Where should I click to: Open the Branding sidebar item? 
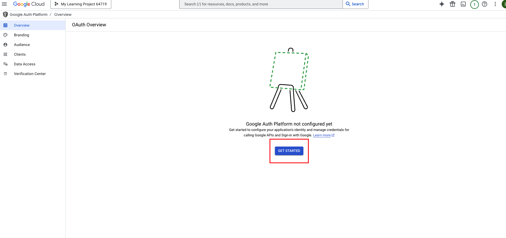[33, 35]
